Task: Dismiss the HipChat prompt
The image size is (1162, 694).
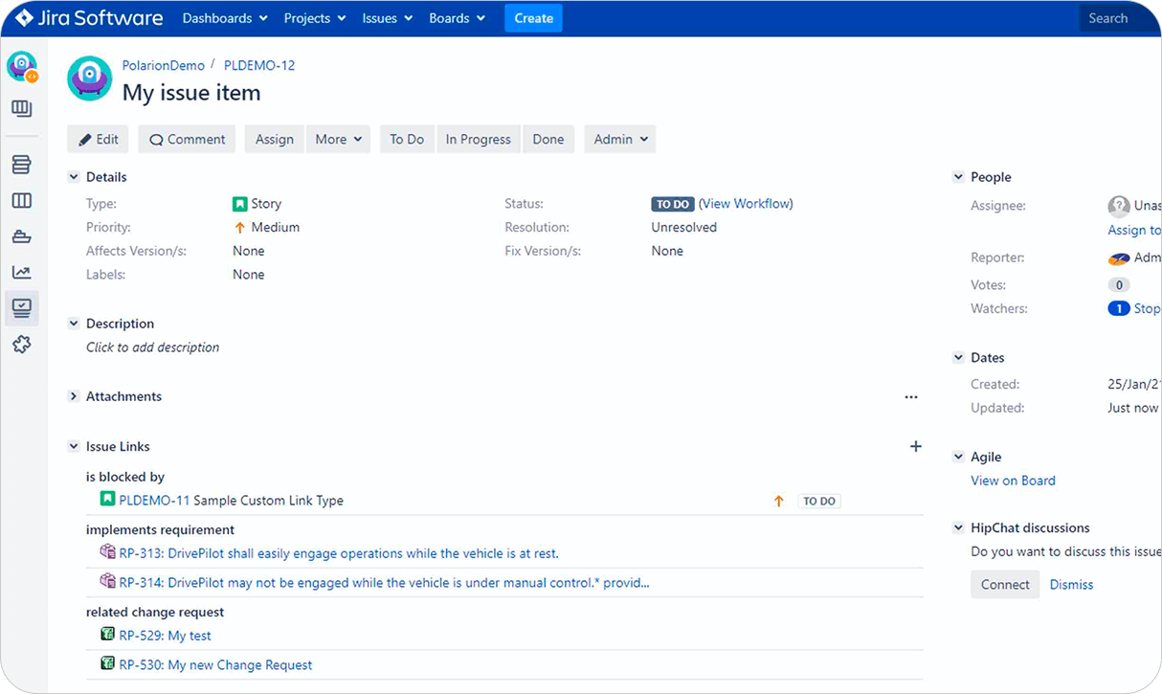Action: coord(1071,585)
